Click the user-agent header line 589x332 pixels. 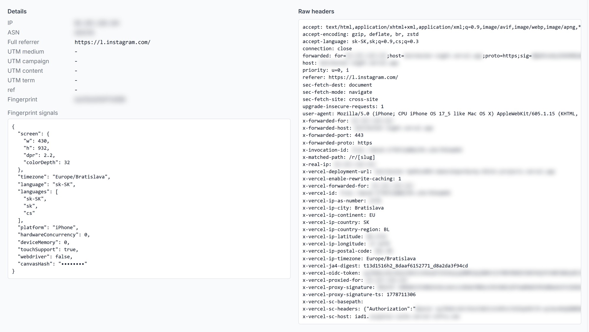click(440, 114)
